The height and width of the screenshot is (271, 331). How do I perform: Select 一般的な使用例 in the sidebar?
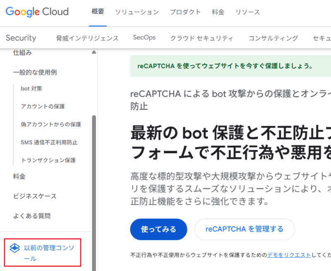pyautogui.click(x=35, y=72)
